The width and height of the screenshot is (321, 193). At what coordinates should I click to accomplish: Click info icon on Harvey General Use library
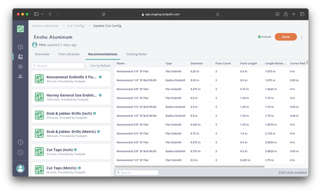coord(100,95)
